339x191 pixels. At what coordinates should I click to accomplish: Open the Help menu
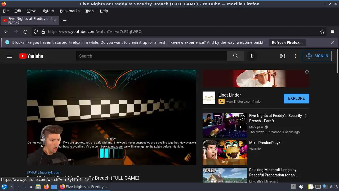point(104,11)
